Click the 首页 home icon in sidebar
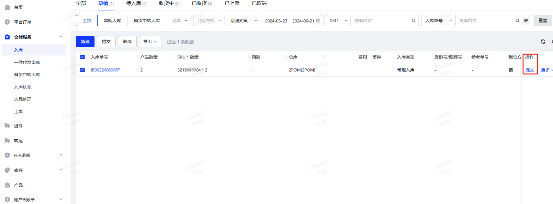Image resolution: width=553 pixels, height=204 pixels. 7,7
